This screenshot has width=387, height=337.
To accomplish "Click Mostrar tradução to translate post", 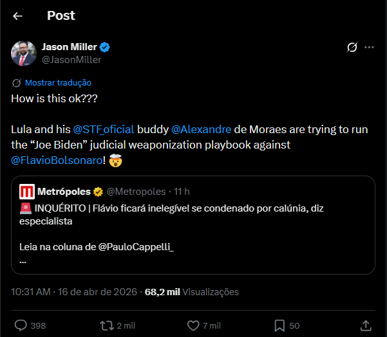I will 58,83.
